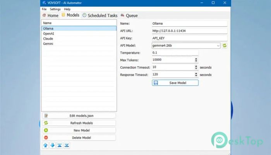271x155 pixels.
Task: Focus the Name input field
Action: pos(190,24)
